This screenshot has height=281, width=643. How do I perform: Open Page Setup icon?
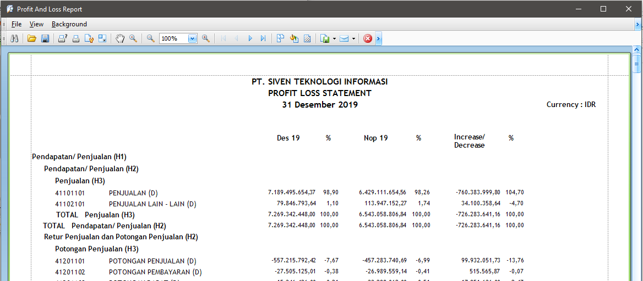click(x=89, y=38)
